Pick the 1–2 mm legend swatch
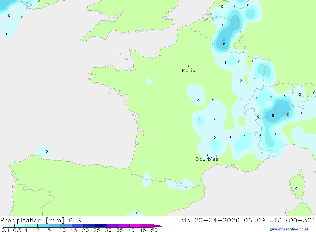The width and height of the screenshot is (316, 232). tap(32, 226)
